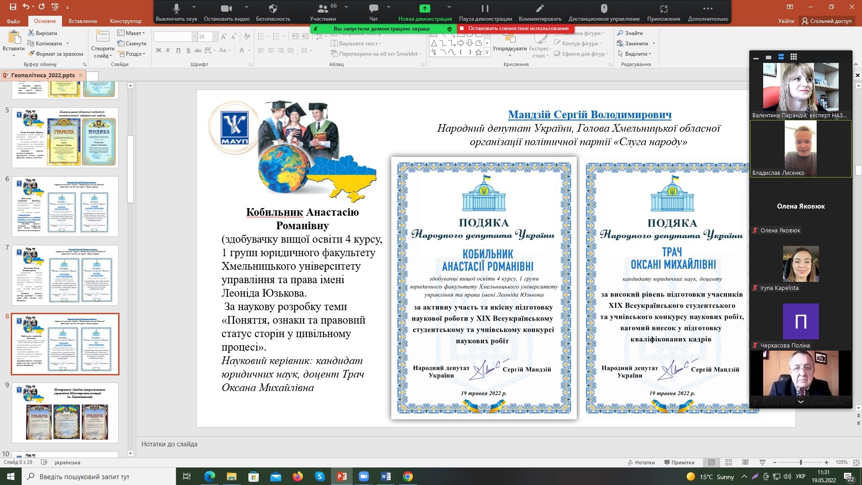The height and width of the screenshot is (485, 862).
Task: Click the stop sharing button
Action: (x=514, y=28)
